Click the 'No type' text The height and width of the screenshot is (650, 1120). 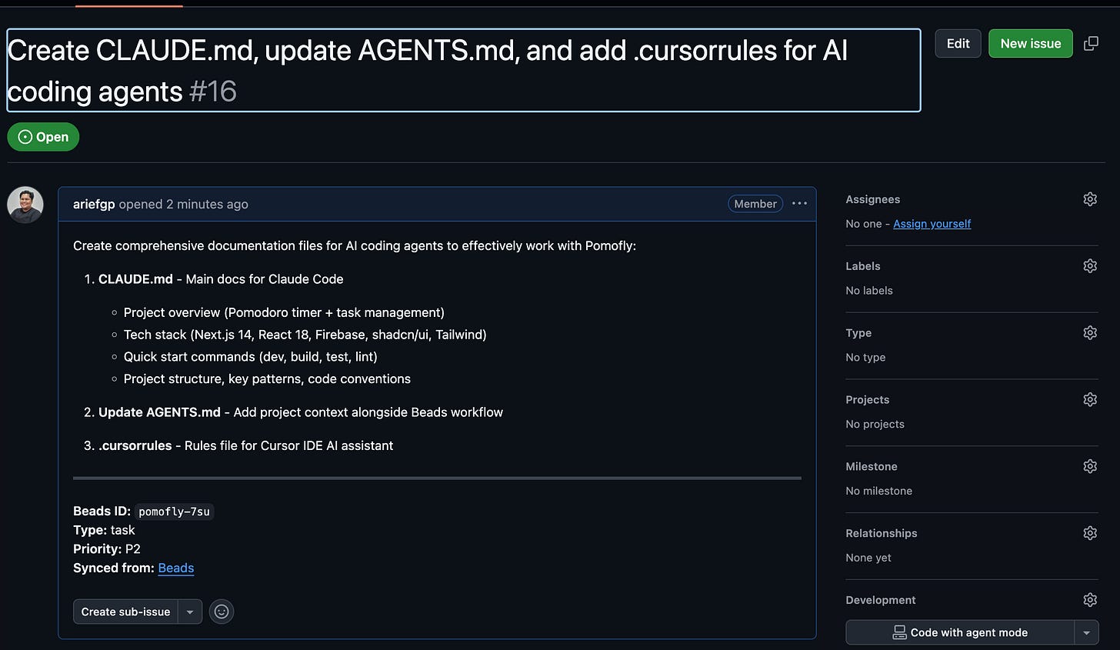(x=865, y=357)
